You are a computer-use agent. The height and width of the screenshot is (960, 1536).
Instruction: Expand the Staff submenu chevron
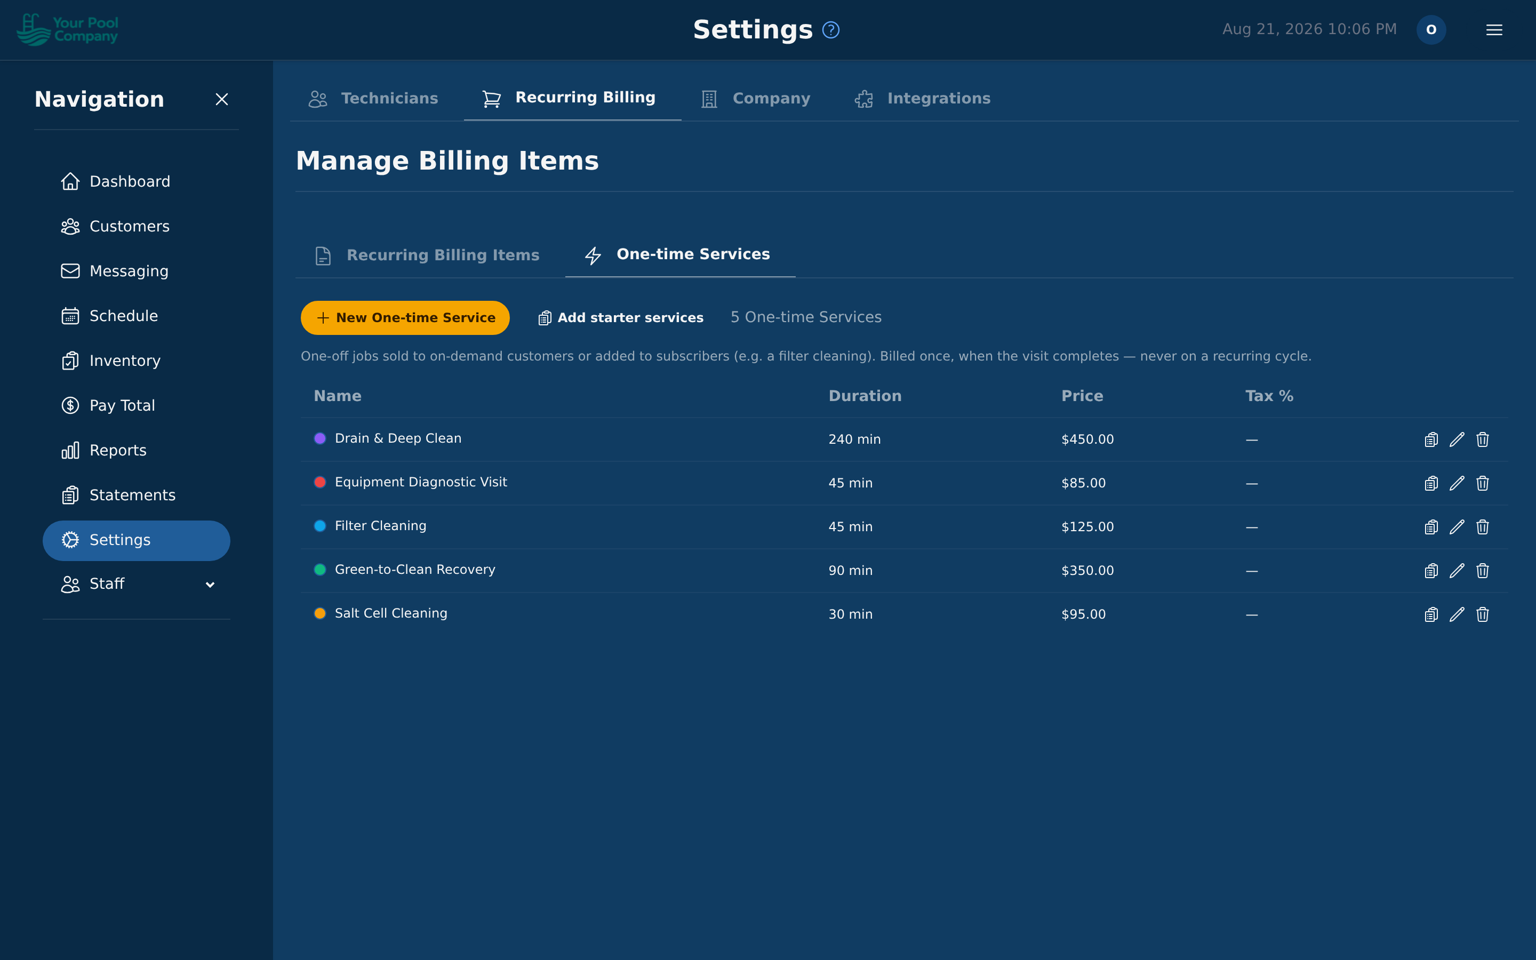(210, 584)
